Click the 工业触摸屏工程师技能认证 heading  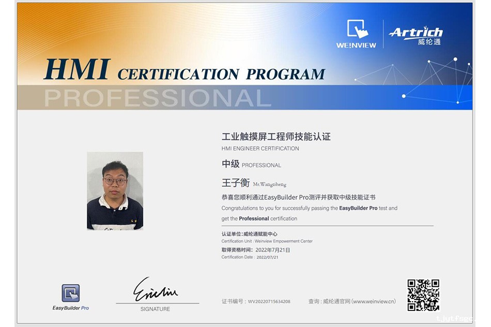click(275, 137)
